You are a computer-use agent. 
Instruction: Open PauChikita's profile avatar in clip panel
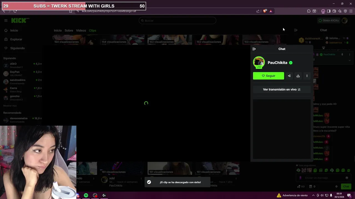click(259, 62)
